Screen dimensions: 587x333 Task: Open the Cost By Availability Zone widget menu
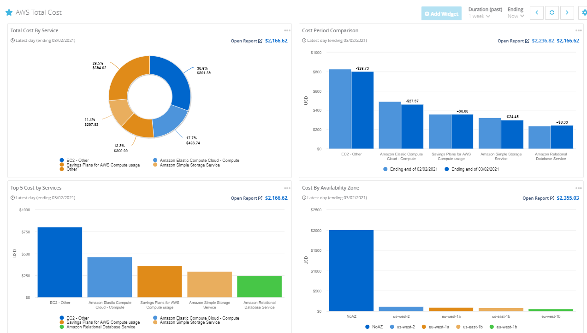point(579,188)
